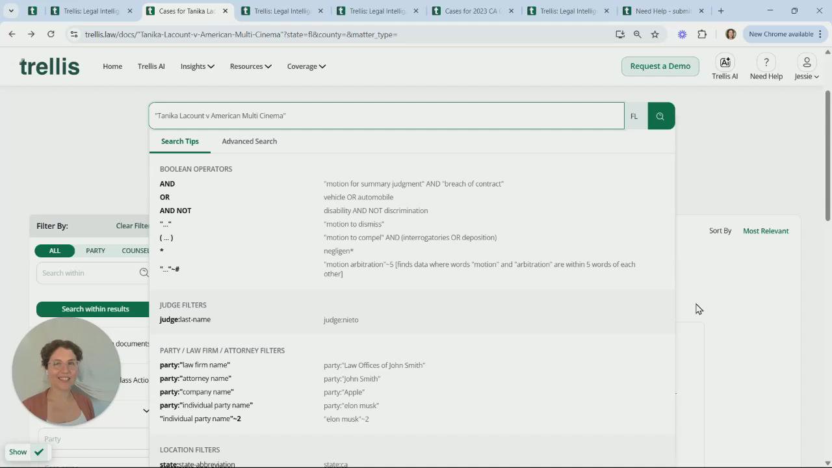Viewport: 832px width, 468px height.
Task: Open the Jessie user profile icon
Action: coord(807,62)
